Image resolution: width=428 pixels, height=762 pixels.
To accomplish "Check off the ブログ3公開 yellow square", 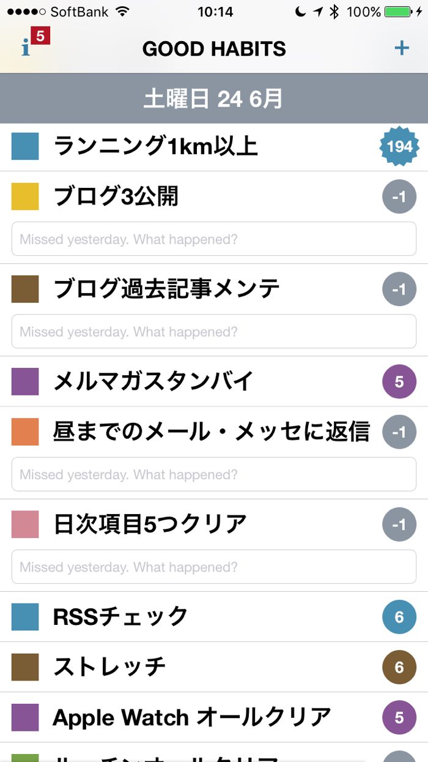I will tap(25, 197).
